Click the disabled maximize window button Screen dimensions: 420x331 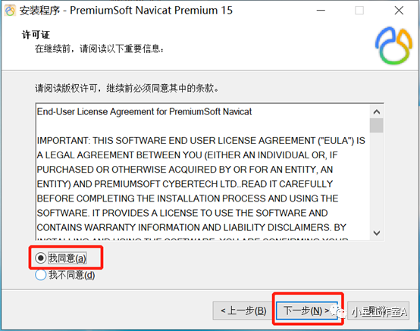click(359, 11)
